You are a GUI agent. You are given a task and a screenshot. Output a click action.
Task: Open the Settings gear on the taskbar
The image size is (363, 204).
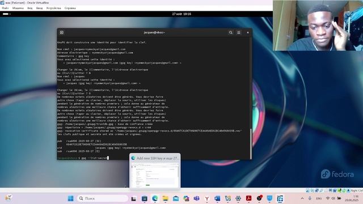pos(238,198)
